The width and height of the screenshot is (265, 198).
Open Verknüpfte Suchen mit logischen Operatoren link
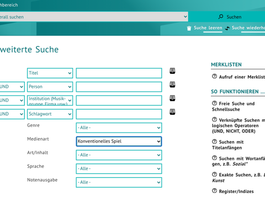click(239, 125)
